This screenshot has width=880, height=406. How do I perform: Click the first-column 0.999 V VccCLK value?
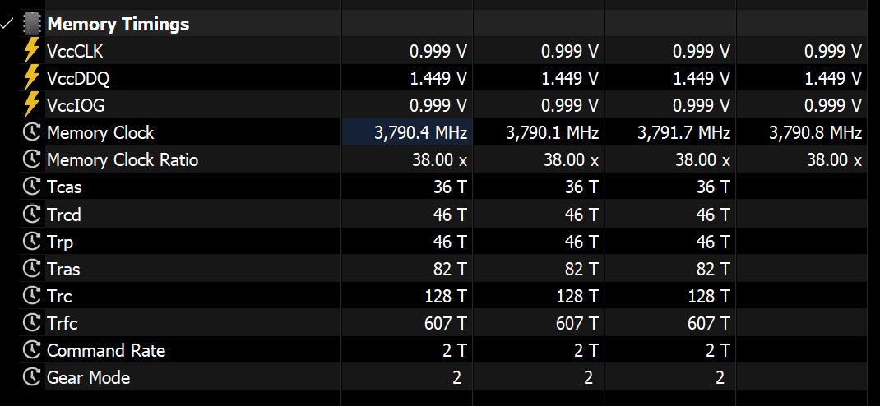438,52
